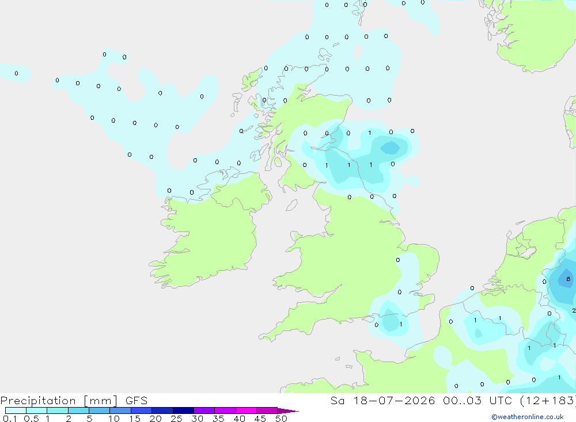This screenshot has height=422, width=576.
Task: Select the legend swatch between 0.5 and 1
Action: pos(36,410)
